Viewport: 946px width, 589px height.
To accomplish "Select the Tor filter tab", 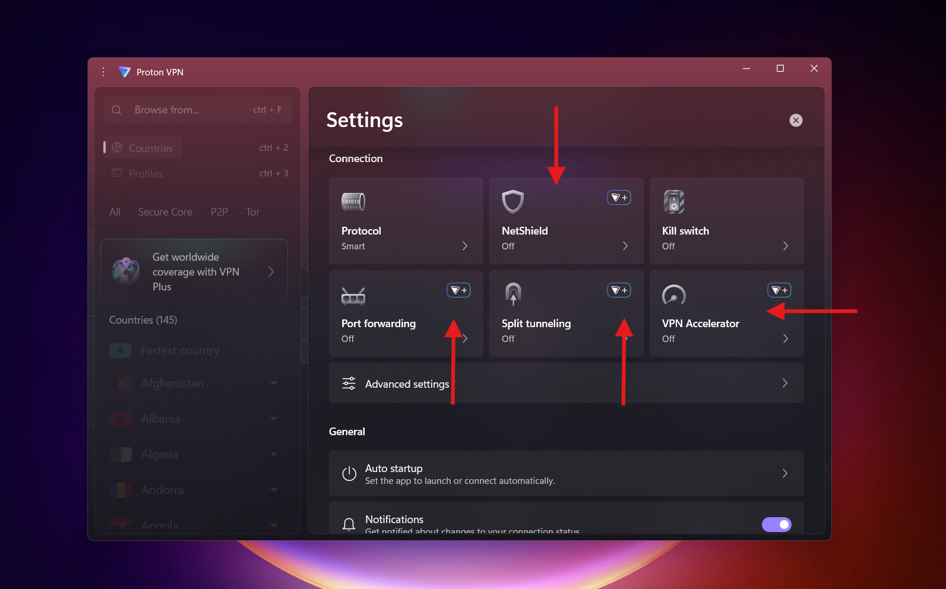I will pyautogui.click(x=253, y=212).
